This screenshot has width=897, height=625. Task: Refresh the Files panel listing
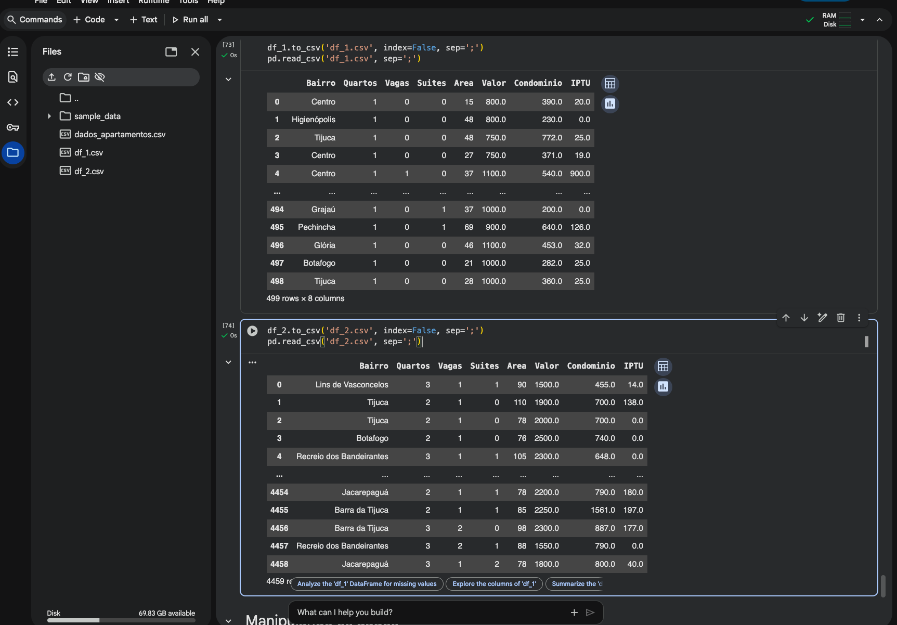pyautogui.click(x=68, y=77)
